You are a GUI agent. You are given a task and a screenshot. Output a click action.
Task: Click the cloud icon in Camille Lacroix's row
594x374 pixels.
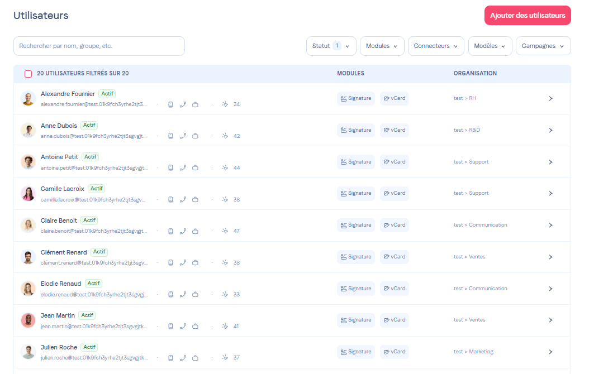pos(195,199)
